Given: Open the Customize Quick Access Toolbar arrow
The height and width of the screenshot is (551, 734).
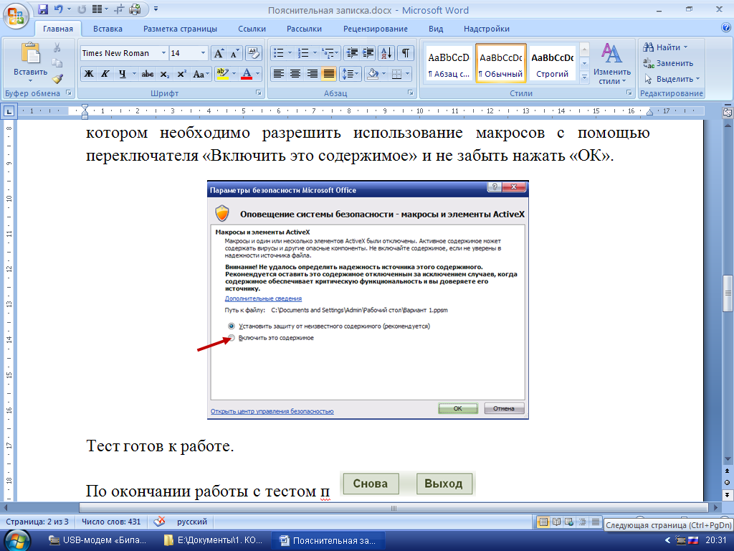Looking at the screenshot, I should point(156,9).
